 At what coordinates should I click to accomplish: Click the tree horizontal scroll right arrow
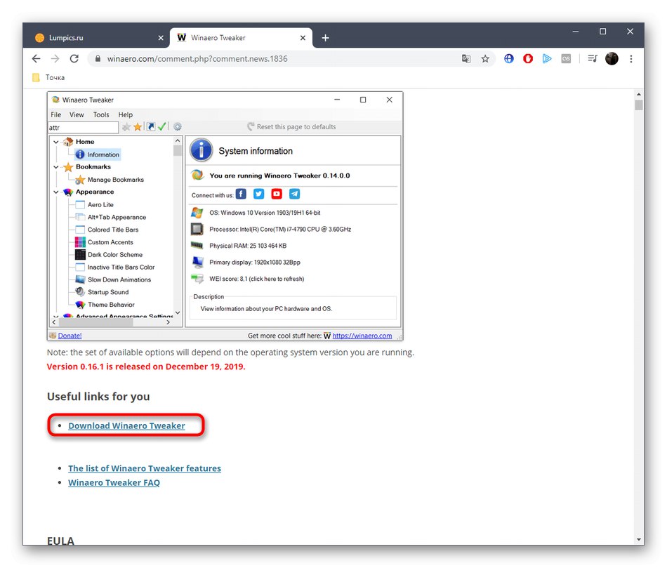(169, 322)
